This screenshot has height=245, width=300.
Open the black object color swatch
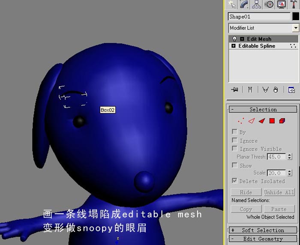point(295,17)
